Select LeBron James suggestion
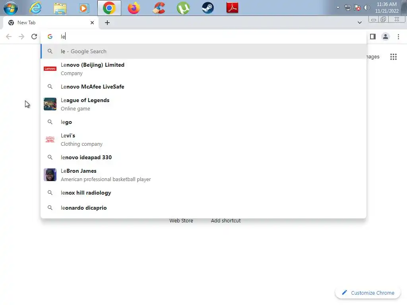 point(203,175)
